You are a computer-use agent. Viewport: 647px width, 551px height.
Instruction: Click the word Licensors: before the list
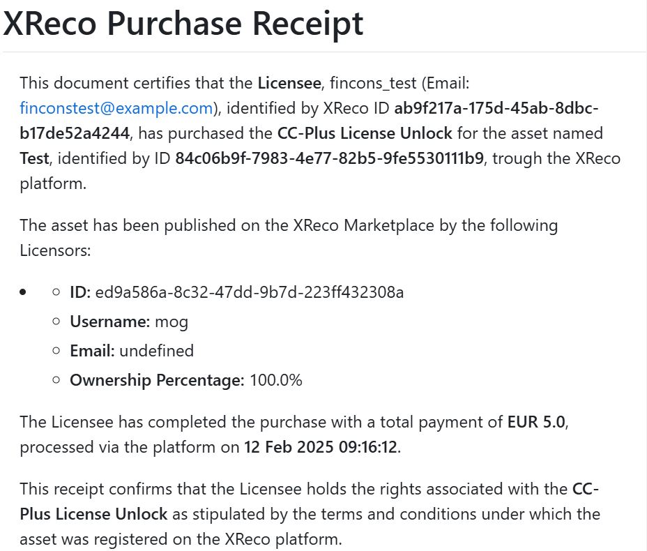point(55,250)
